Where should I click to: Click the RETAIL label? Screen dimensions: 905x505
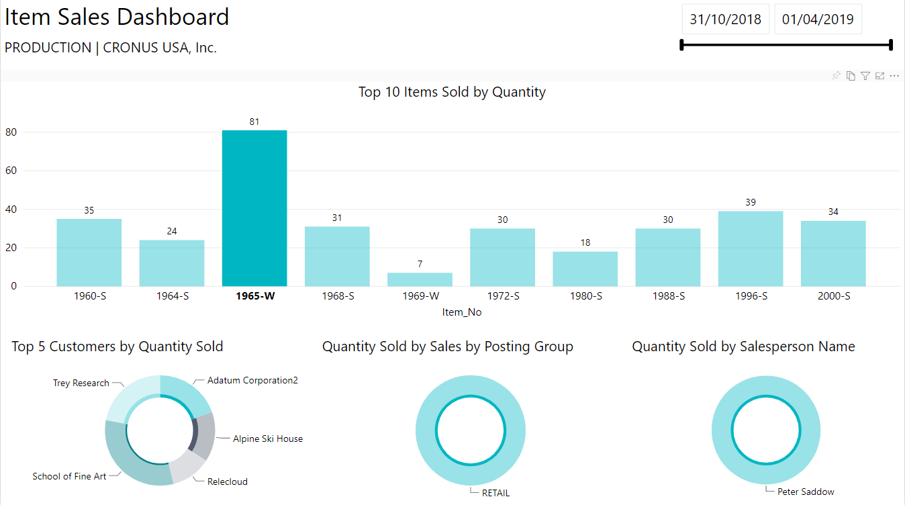coord(496,493)
